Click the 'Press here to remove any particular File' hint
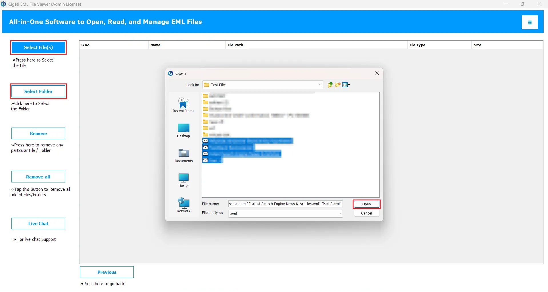The image size is (548, 292). tap(37, 148)
